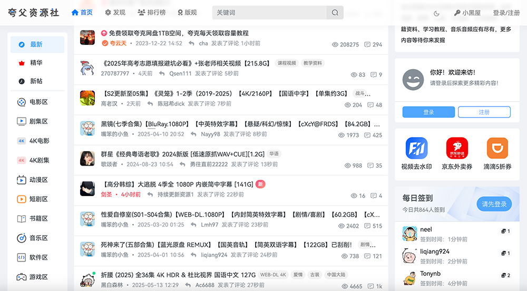Open the 首页 home tab

[x=82, y=13]
